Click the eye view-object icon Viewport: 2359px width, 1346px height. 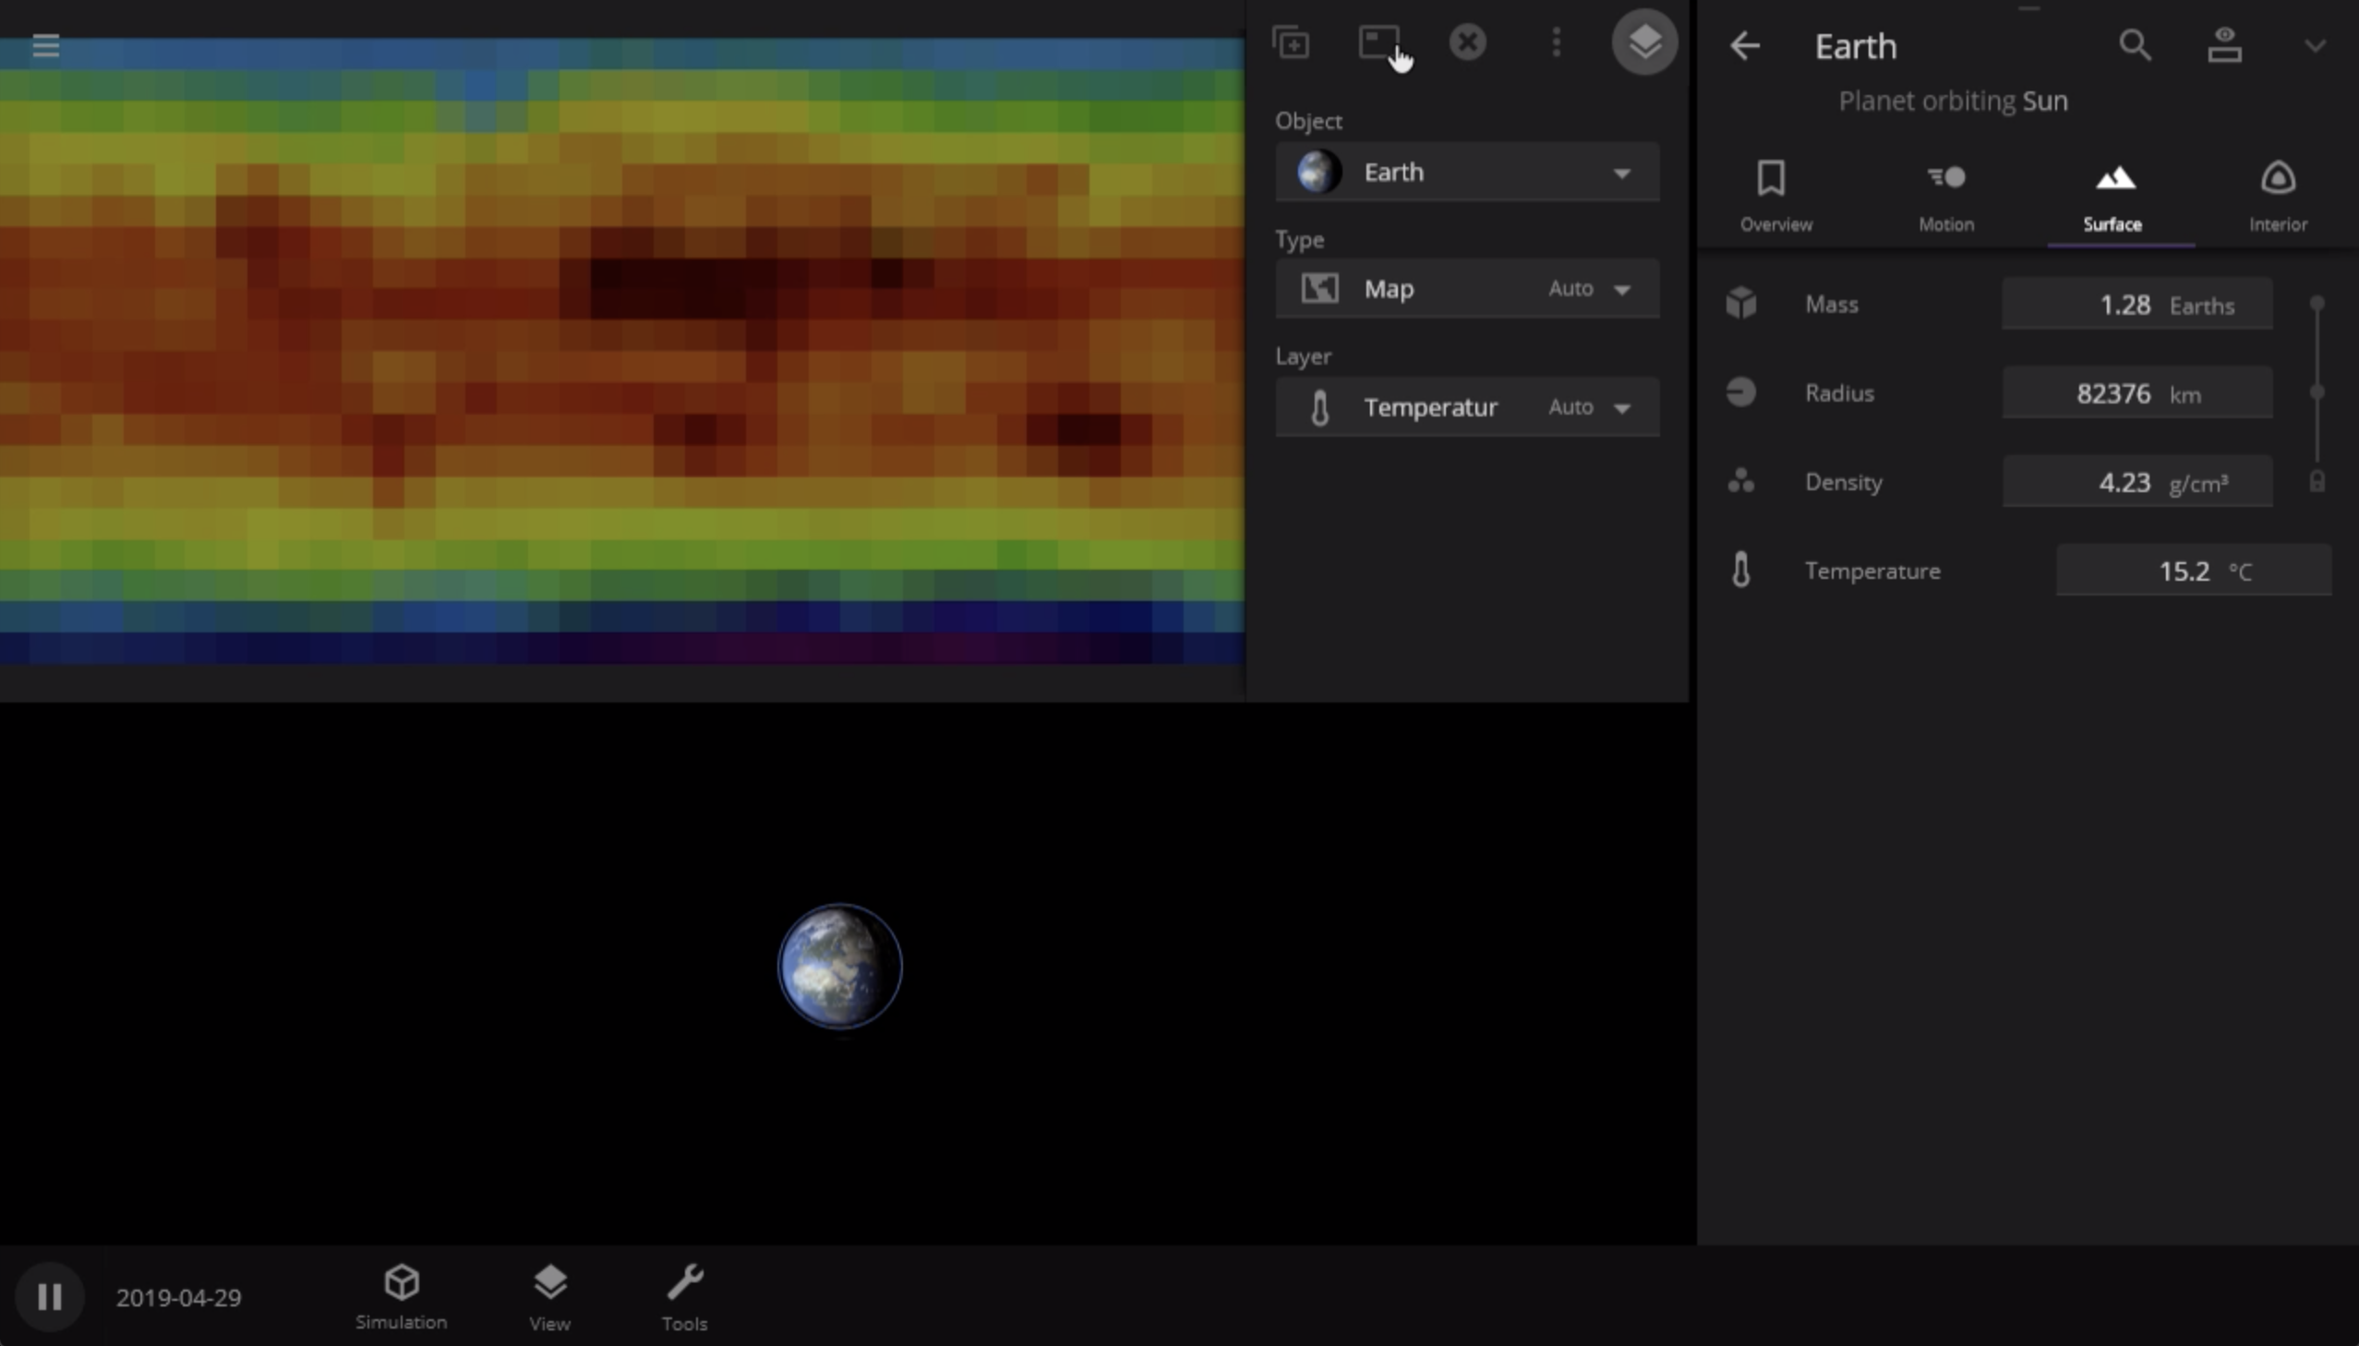click(2224, 45)
